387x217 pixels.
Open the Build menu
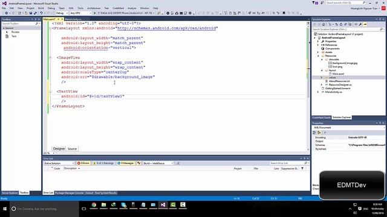point(41,8)
